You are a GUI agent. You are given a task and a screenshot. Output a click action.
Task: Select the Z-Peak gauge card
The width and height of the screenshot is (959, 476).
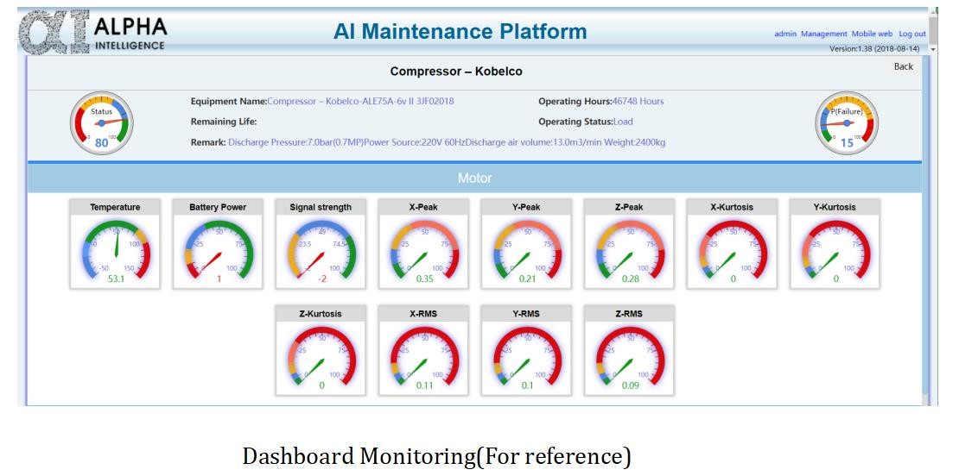tap(629, 243)
